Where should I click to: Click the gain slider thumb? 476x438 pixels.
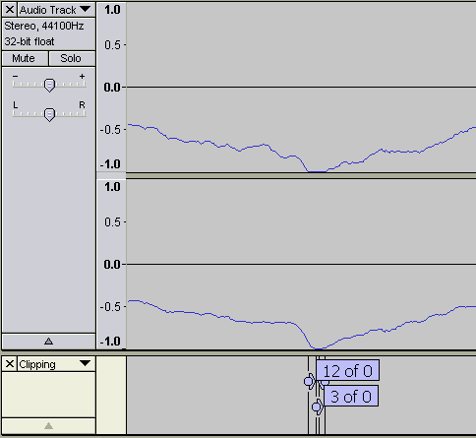(x=49, y=86)
